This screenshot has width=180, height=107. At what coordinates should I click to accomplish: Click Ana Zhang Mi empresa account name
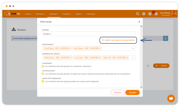[x=165, y=14]
